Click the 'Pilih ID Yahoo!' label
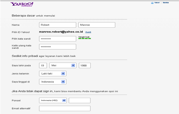The height and width of the screenshot is (114, 179). pos(21,32)
